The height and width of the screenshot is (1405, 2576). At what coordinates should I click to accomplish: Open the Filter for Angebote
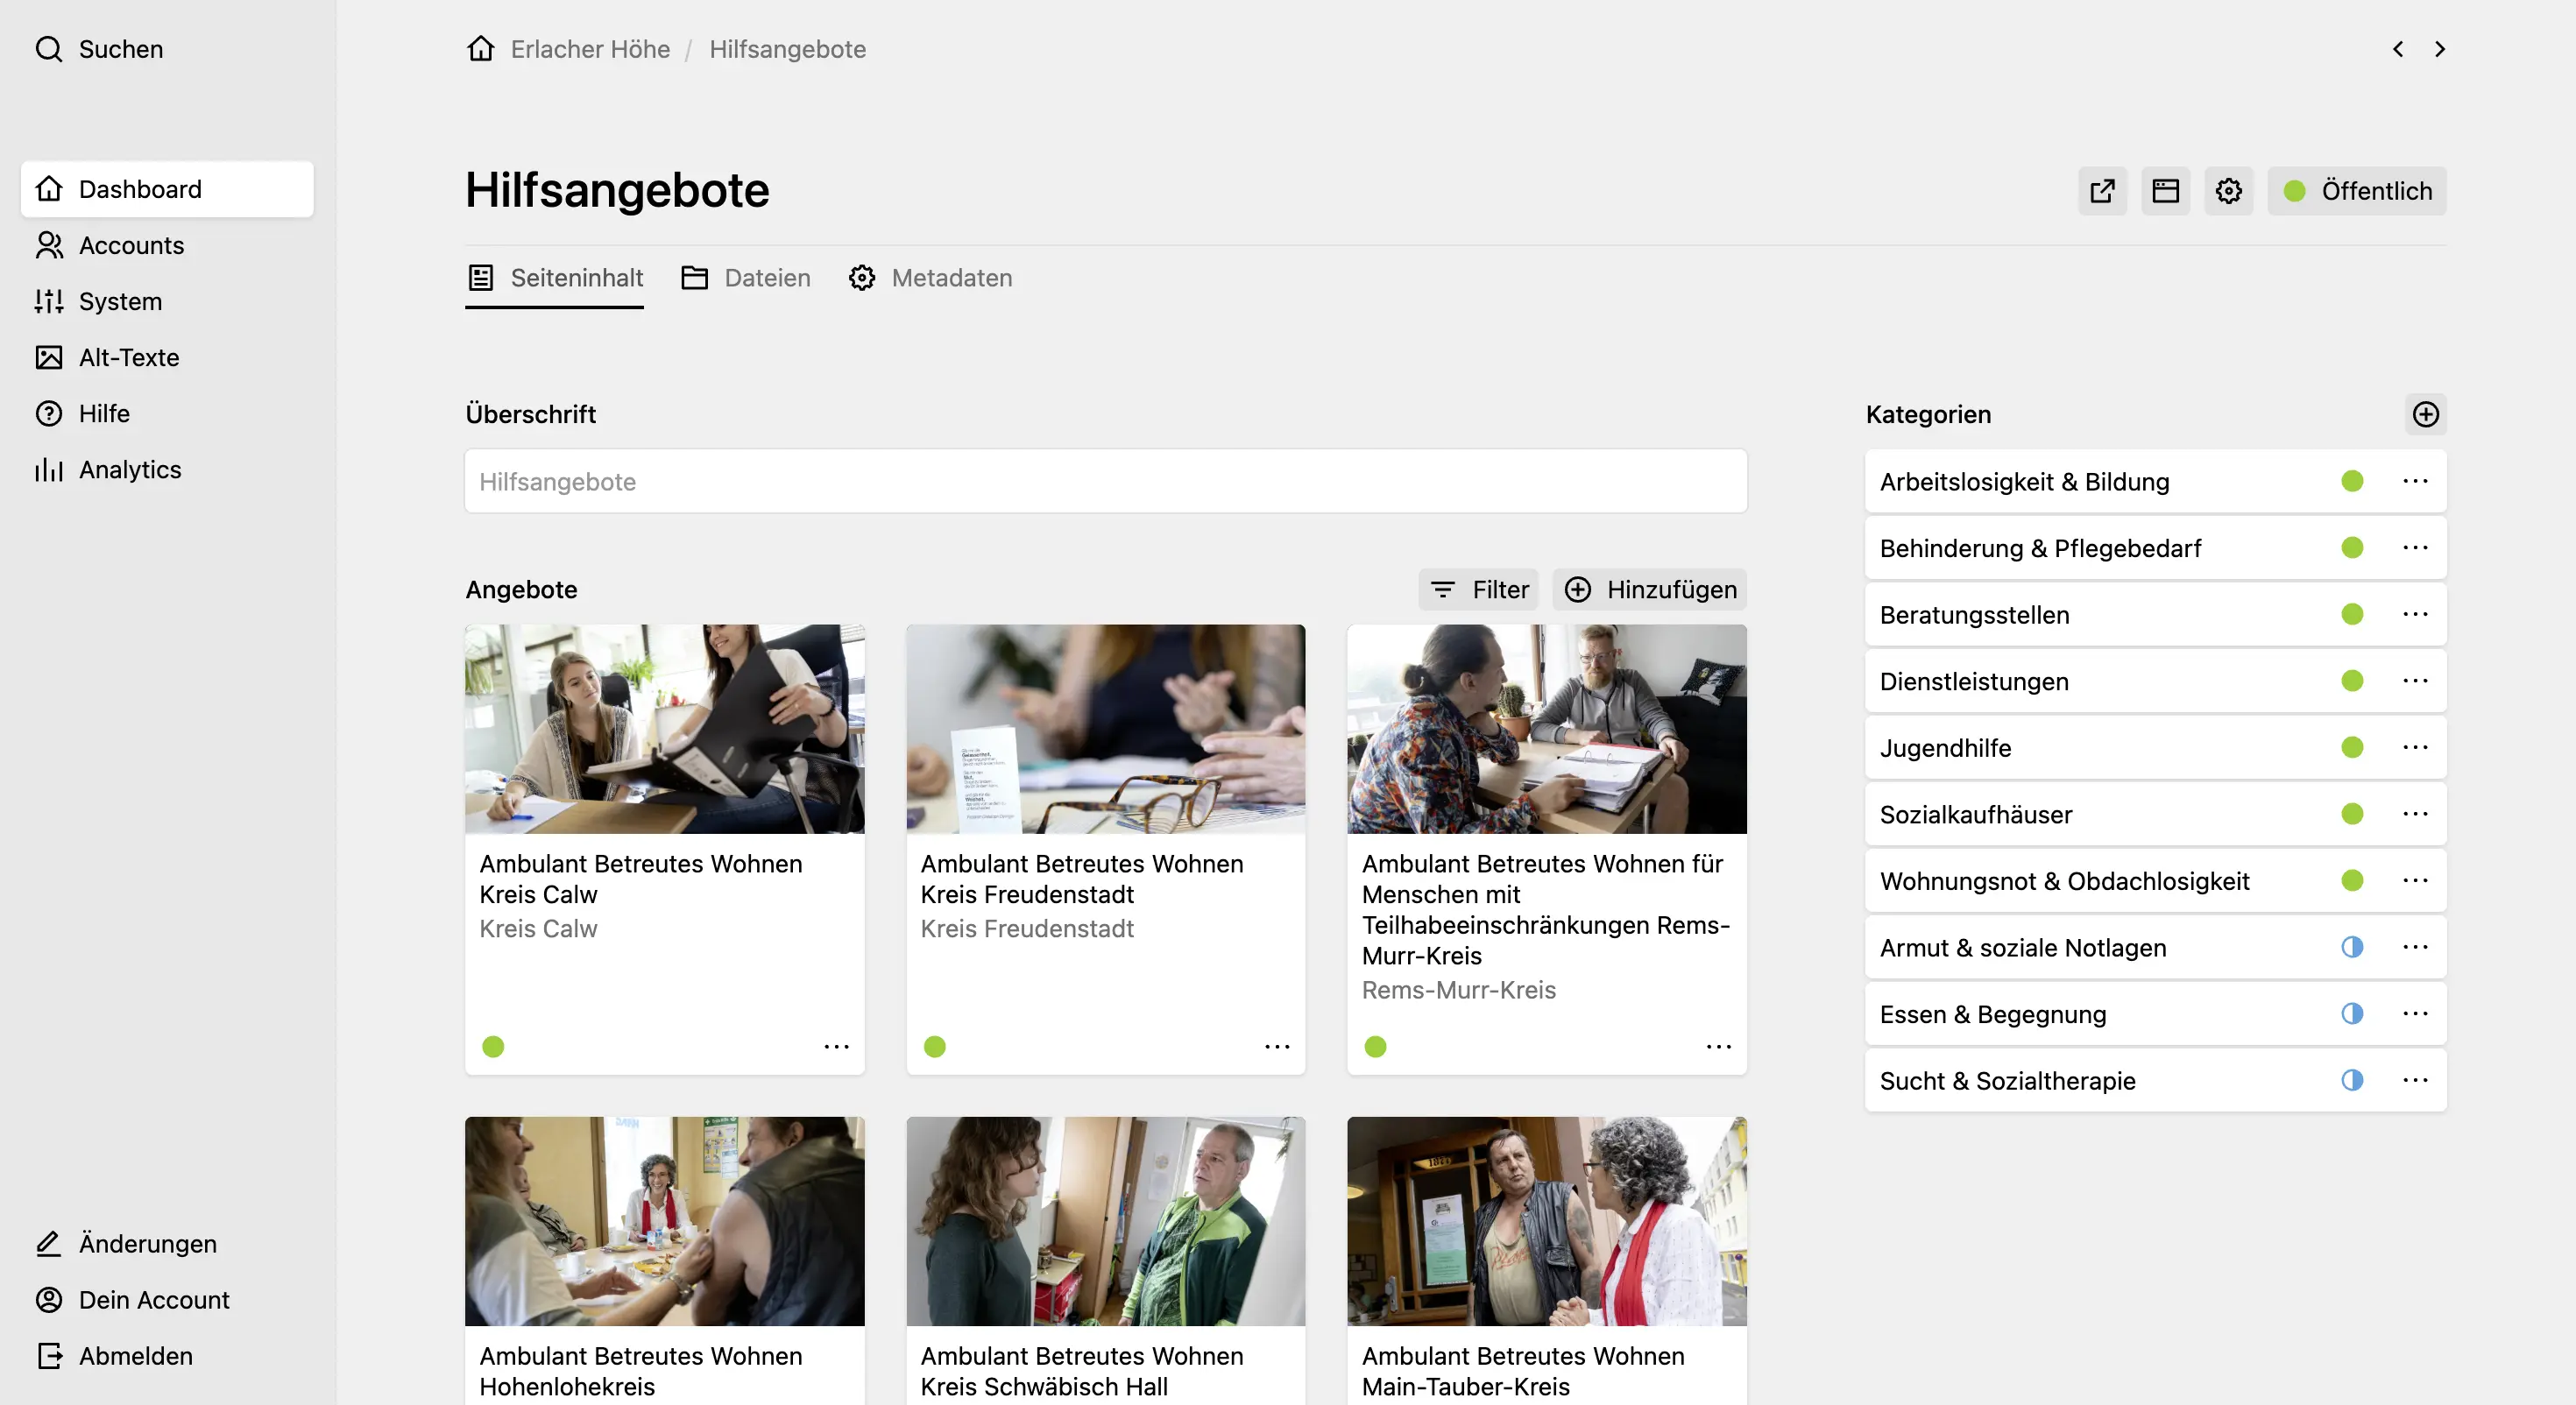pyautogui.click(x=1478, y=589)
